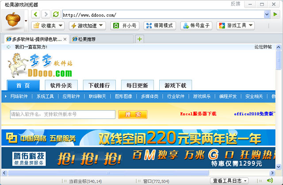283x185 pixels.
Task: Select the 游戏下载 tab
Action: 176,85
